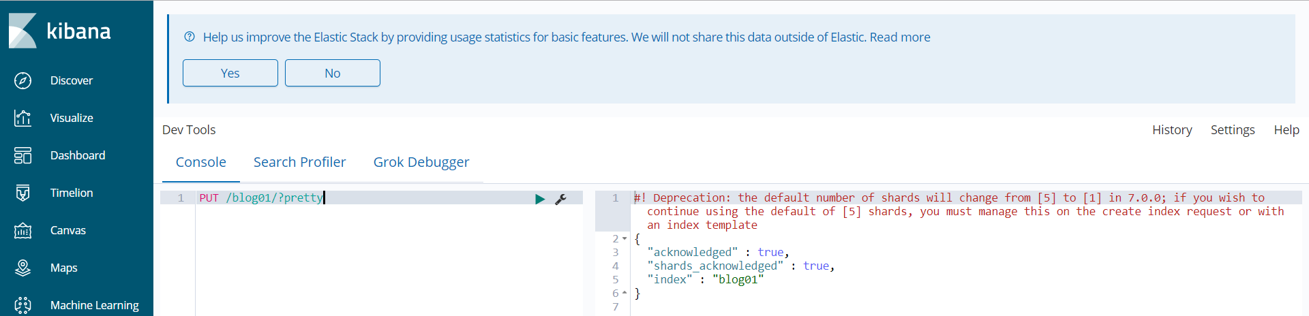Open Dashboard via its sidebar icon
This screenshot has width=1309, height=316.
click(x=22, y=155)
